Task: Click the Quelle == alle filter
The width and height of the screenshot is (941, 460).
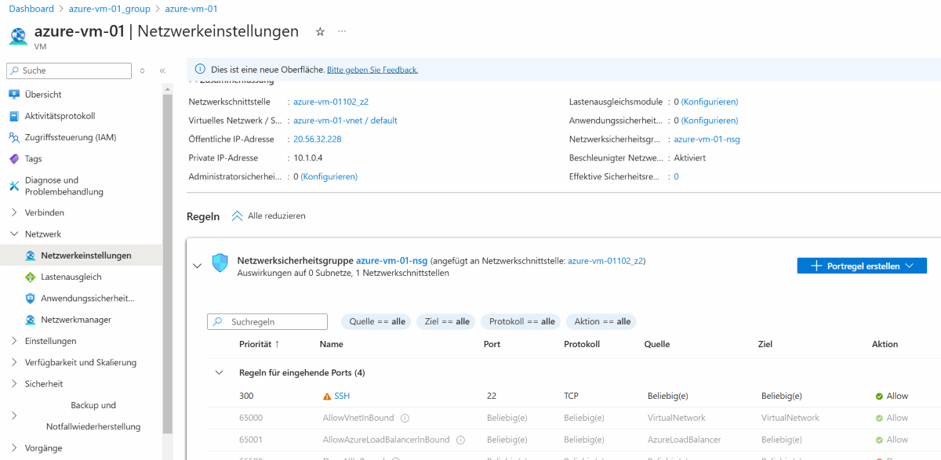Action: (x=376, y=321)
